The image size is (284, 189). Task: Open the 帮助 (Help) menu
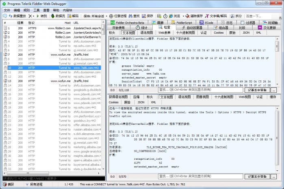coord(56,10)
